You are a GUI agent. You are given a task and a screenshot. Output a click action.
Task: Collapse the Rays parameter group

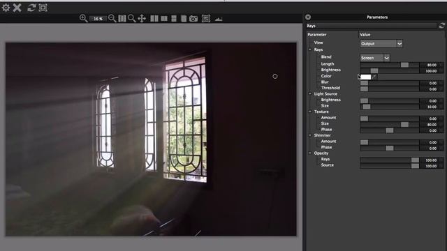(x=310, y=50)
